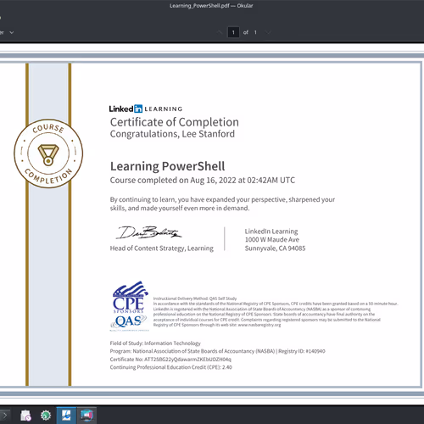Open the green gear app in taskbar
This screenshot has height=424, width=424.
(x=46, y=416)
